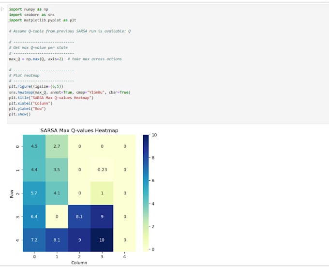Click the 'import matplotlib.pyplot as plt' line
The height and width of the screenshot is (267, 329).
pos(43,20)
